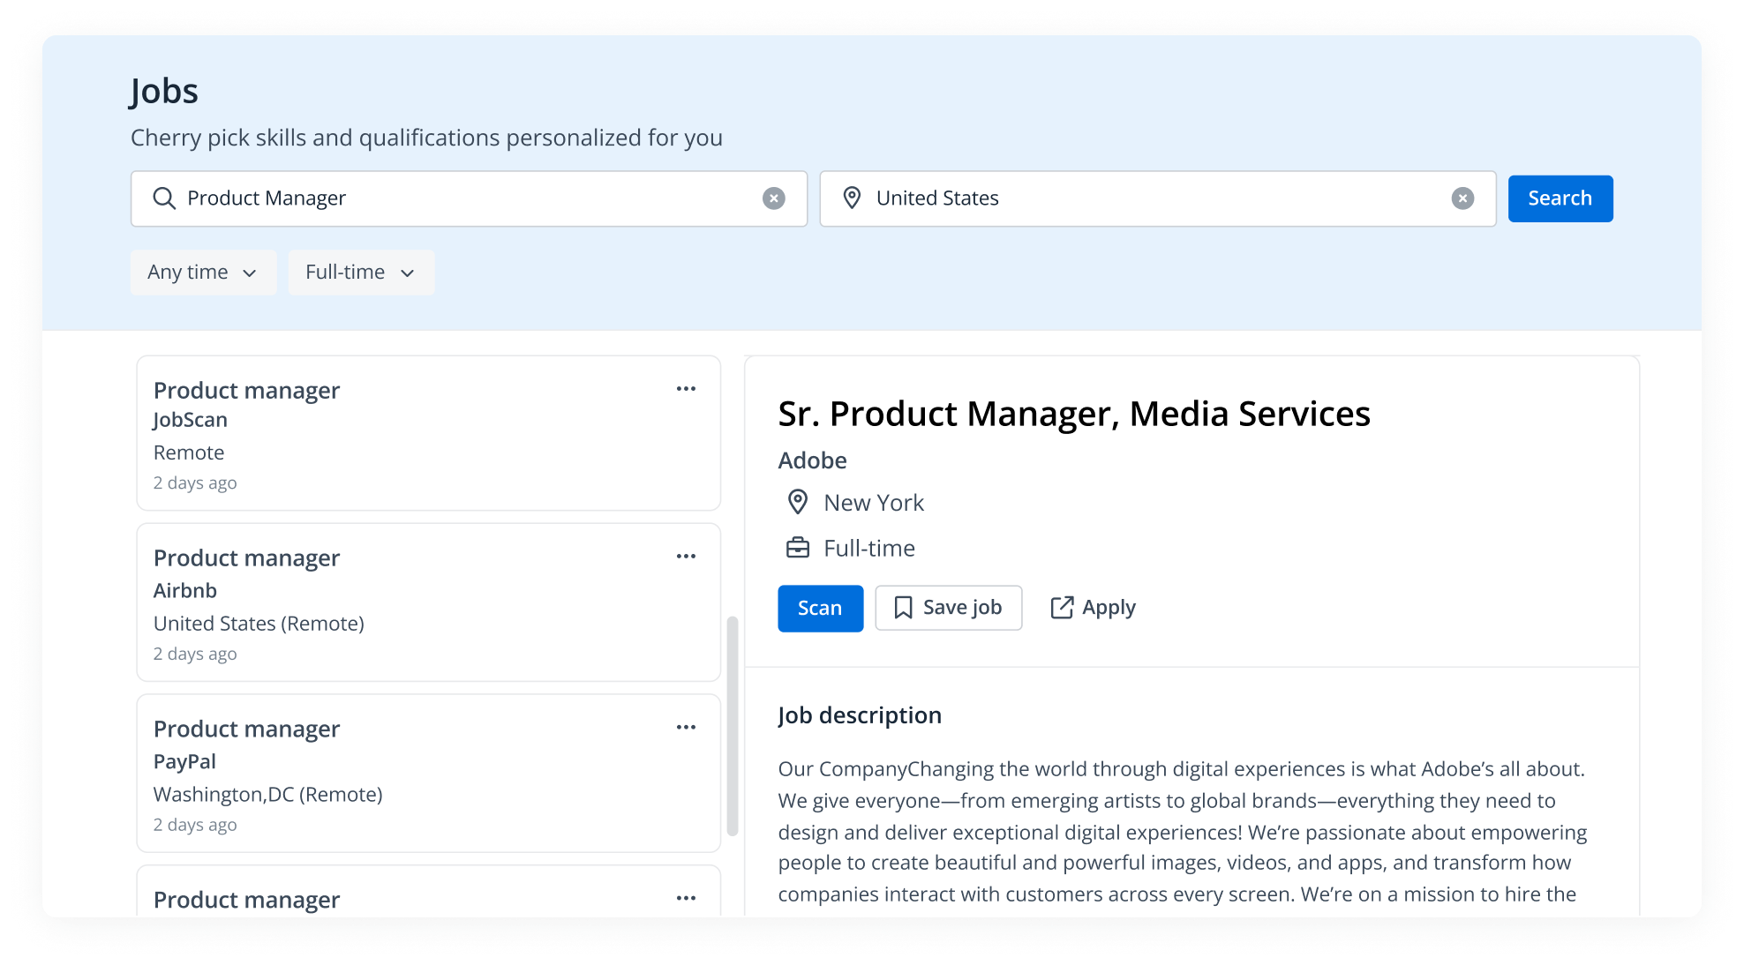Expand the Full-time filter dropdown
This screenshot has width=1744, height=965.
(x=360, y=273)
